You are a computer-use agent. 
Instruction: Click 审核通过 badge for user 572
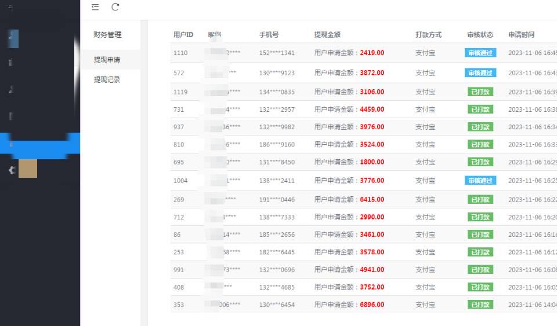480,73
